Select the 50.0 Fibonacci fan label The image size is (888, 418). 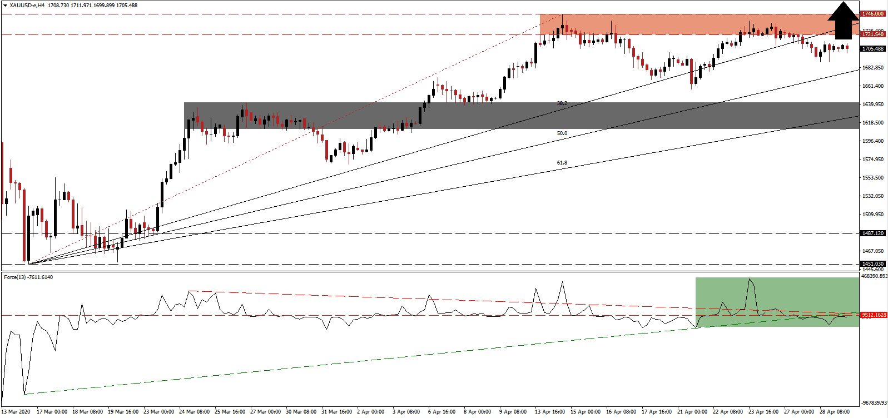[x=562, y=133]
